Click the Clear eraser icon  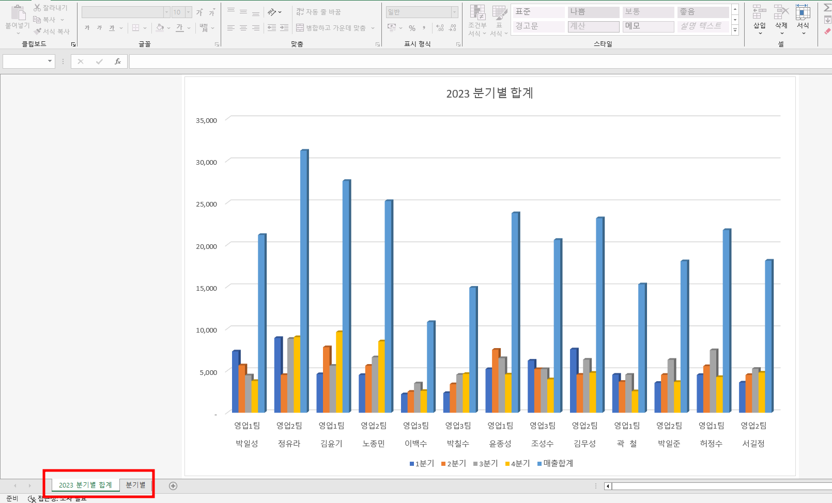click(827, 32)
